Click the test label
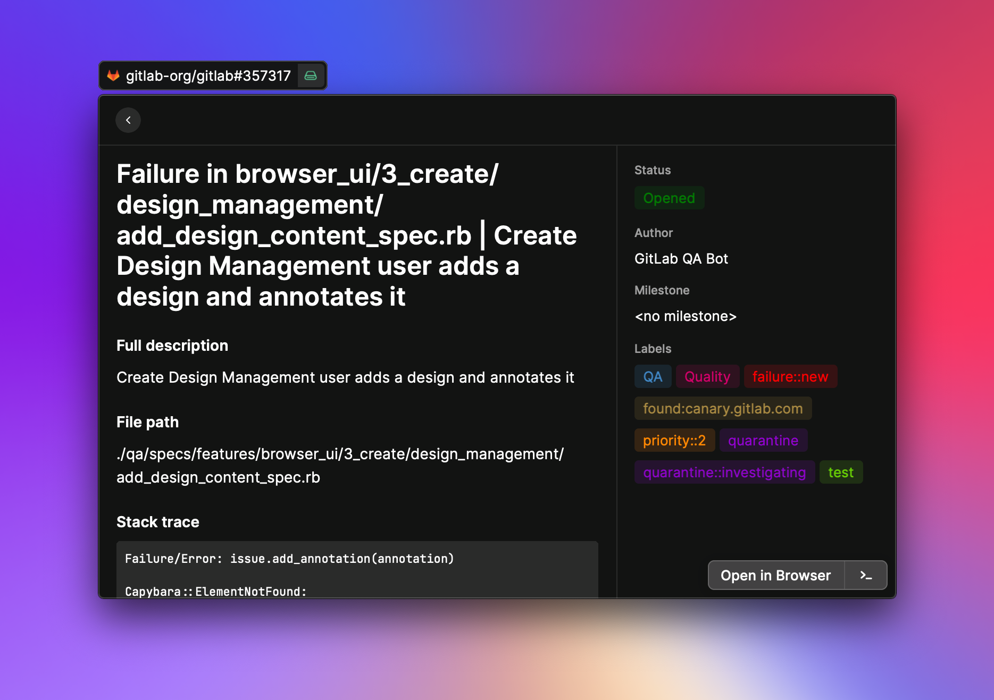Image resolution: width=994 pixels, height=700 pixels. pyautogui.click(x=841, y=472)
